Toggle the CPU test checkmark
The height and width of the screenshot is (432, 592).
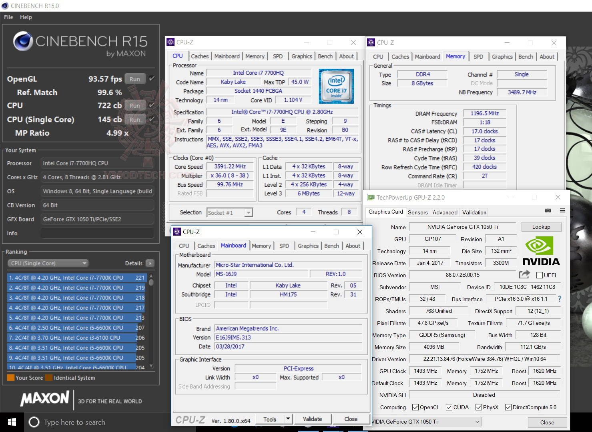click(x=152, y=105)
